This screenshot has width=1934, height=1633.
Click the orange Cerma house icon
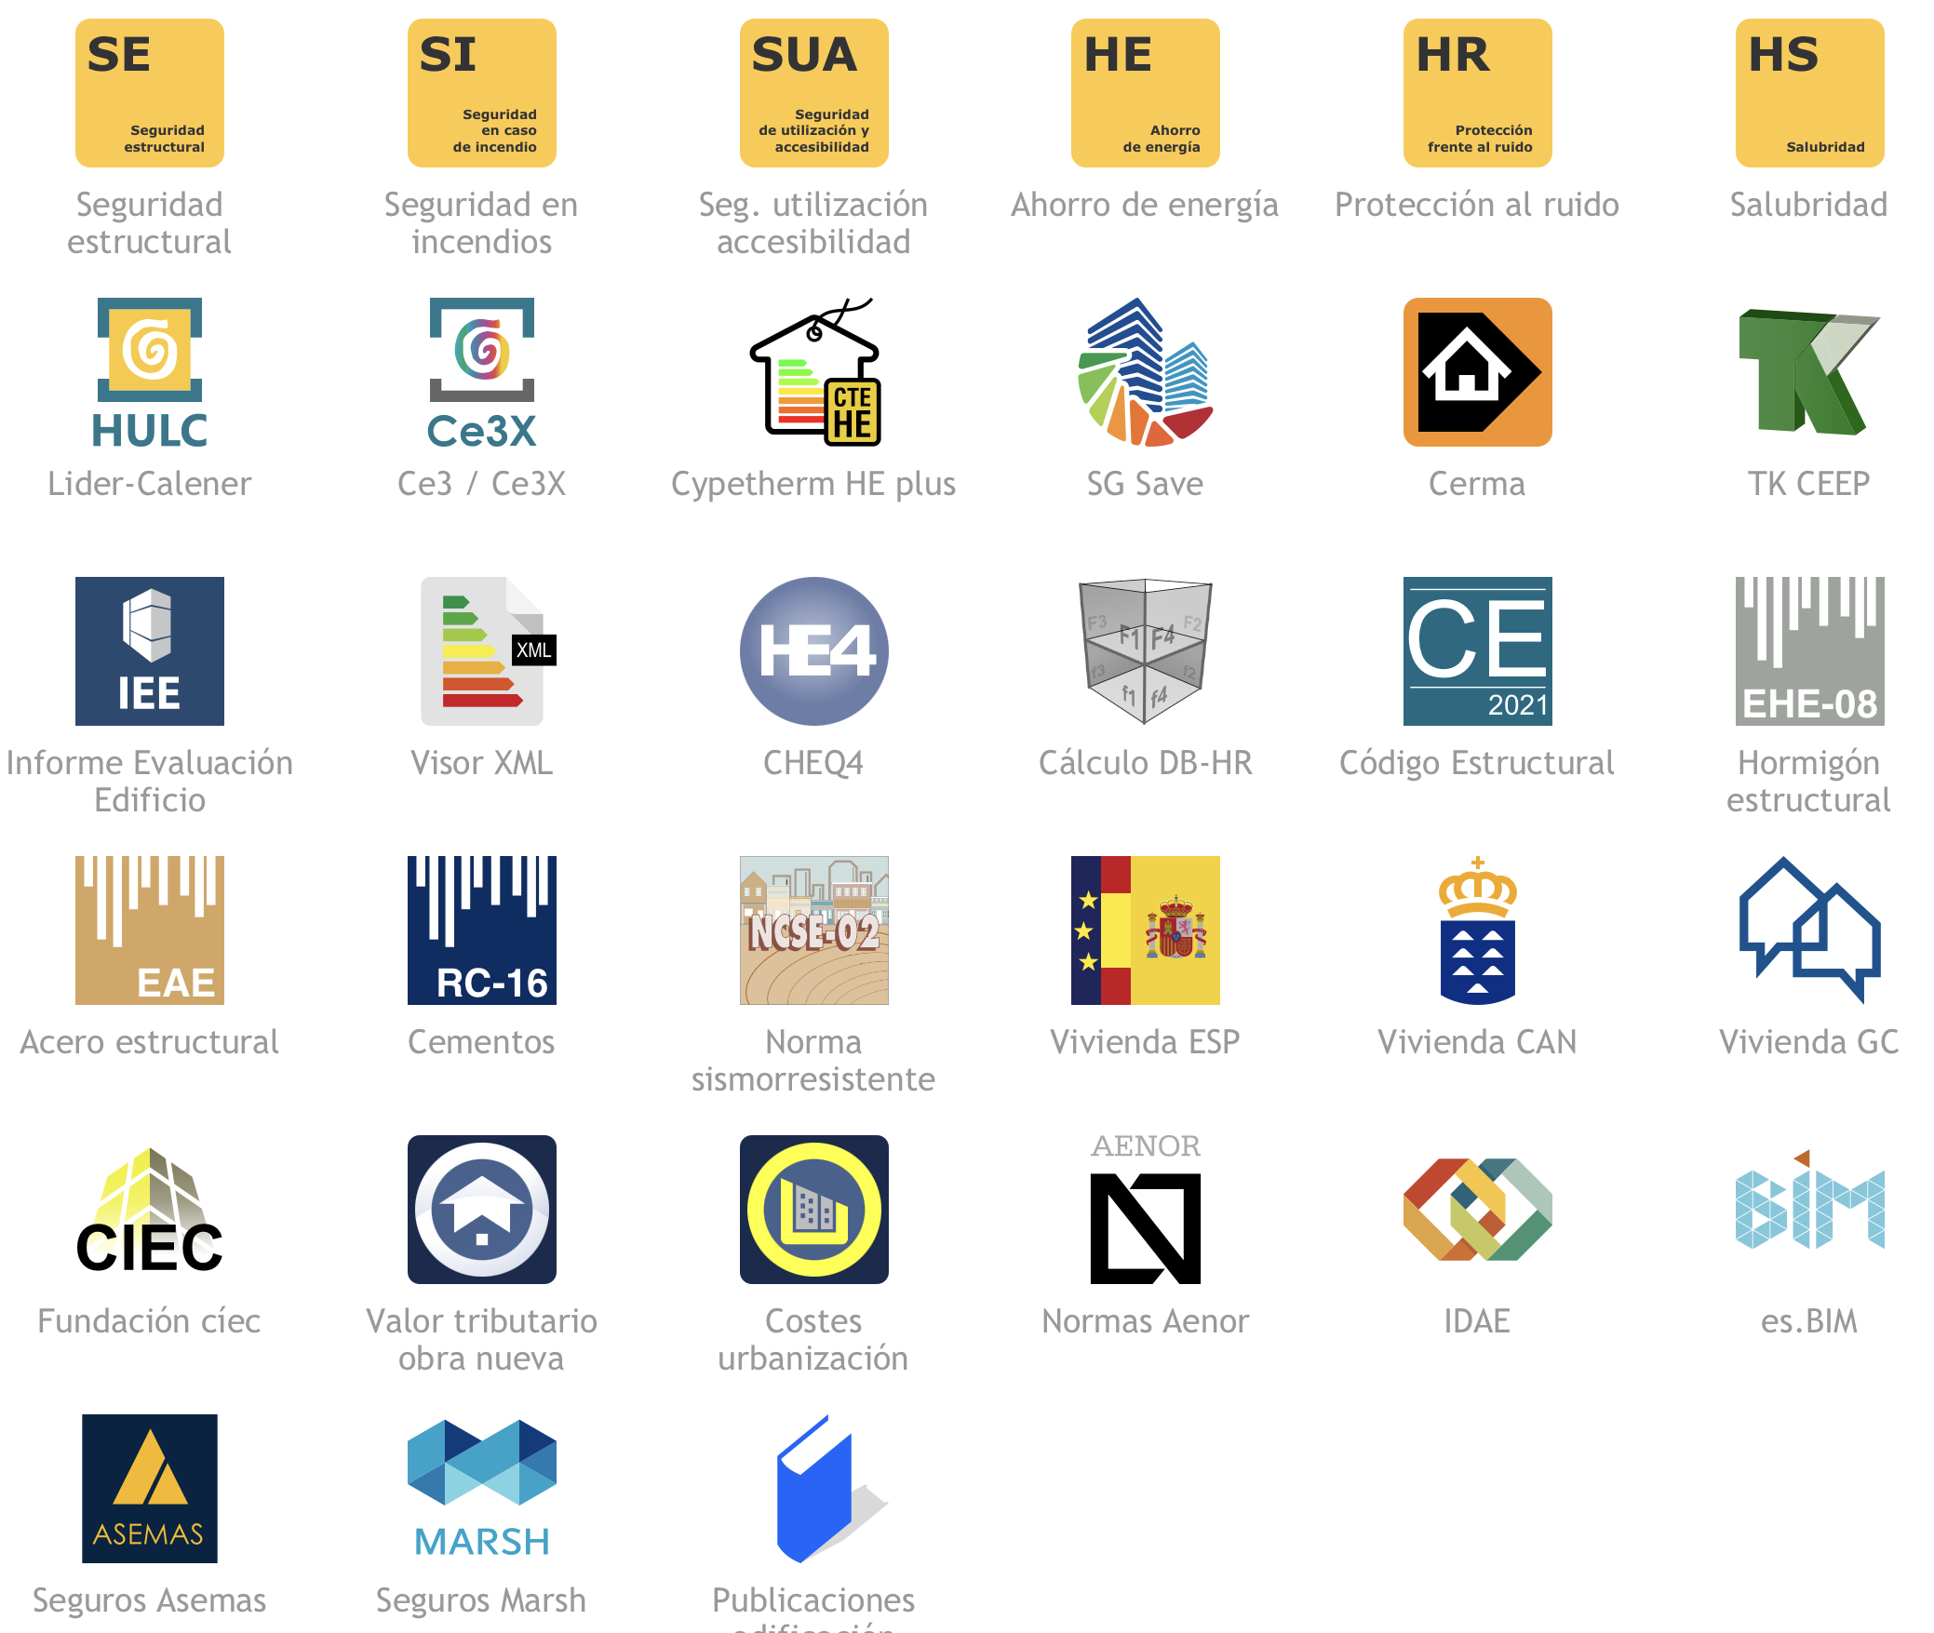point(1477,372)
